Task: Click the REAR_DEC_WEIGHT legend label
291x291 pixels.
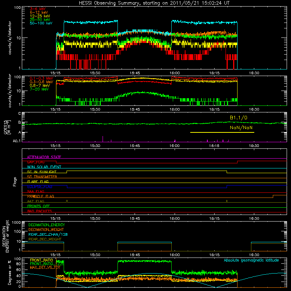Action: pyautogui.click(x=45, y=239)
